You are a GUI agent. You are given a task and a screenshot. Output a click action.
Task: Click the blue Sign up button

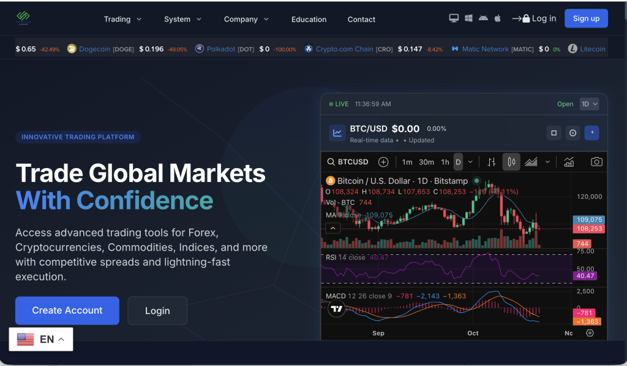pyautogui.click(x=586, y=18)
